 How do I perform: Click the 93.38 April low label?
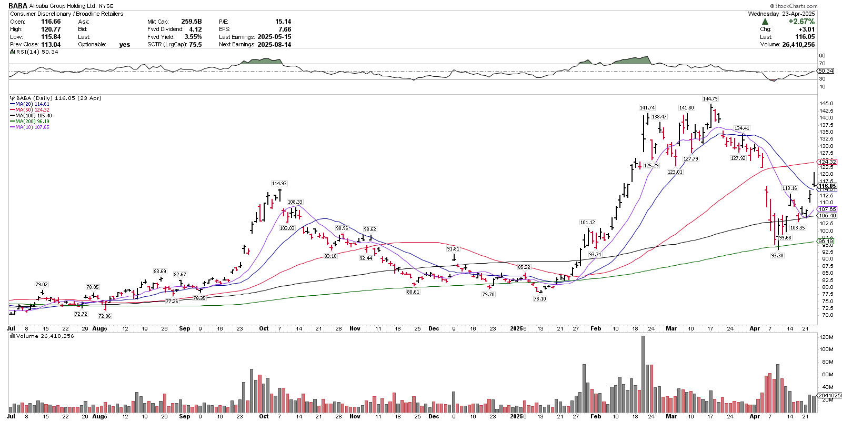point(777,256)
